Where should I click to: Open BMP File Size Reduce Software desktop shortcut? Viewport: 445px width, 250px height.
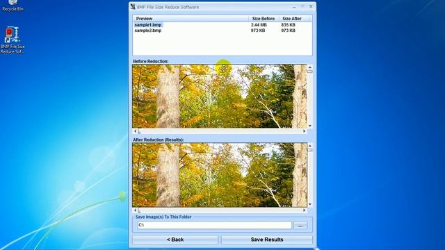click(x=13, y=40)
